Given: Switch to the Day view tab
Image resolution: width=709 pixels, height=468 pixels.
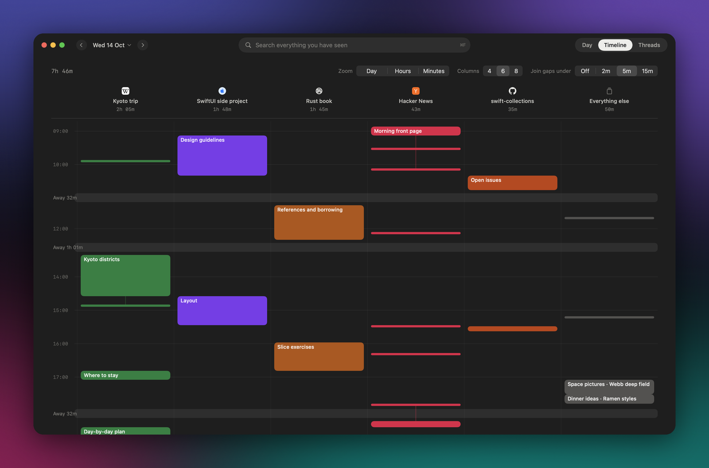Looking at the screenshot, I should [x=587, y=45].
